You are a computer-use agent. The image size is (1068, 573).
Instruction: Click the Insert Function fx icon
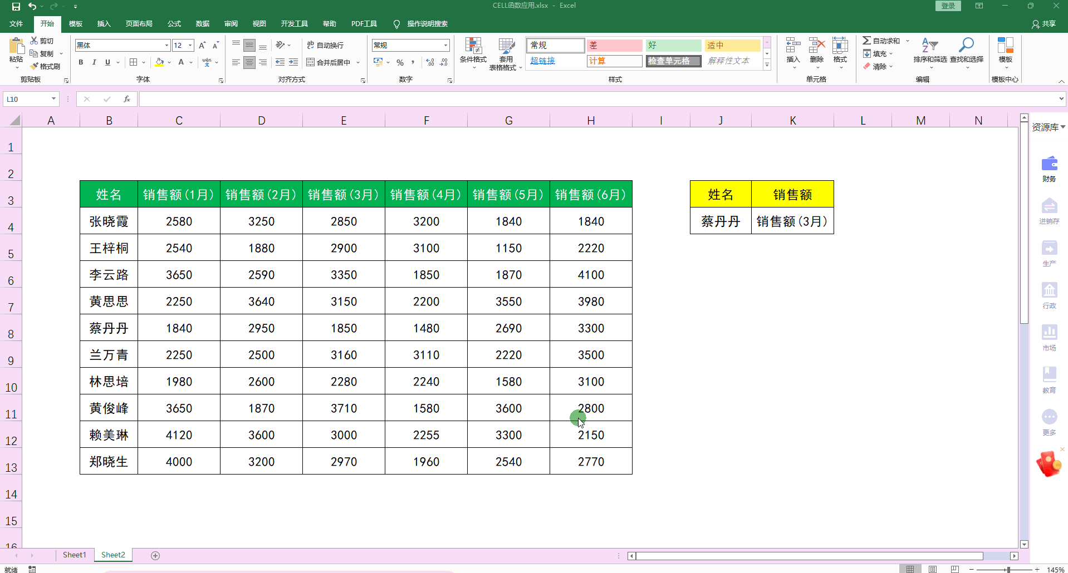tap(127, 99)
